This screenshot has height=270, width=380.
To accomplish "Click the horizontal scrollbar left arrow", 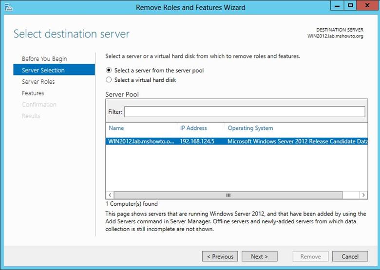I will tap(110, 195).
